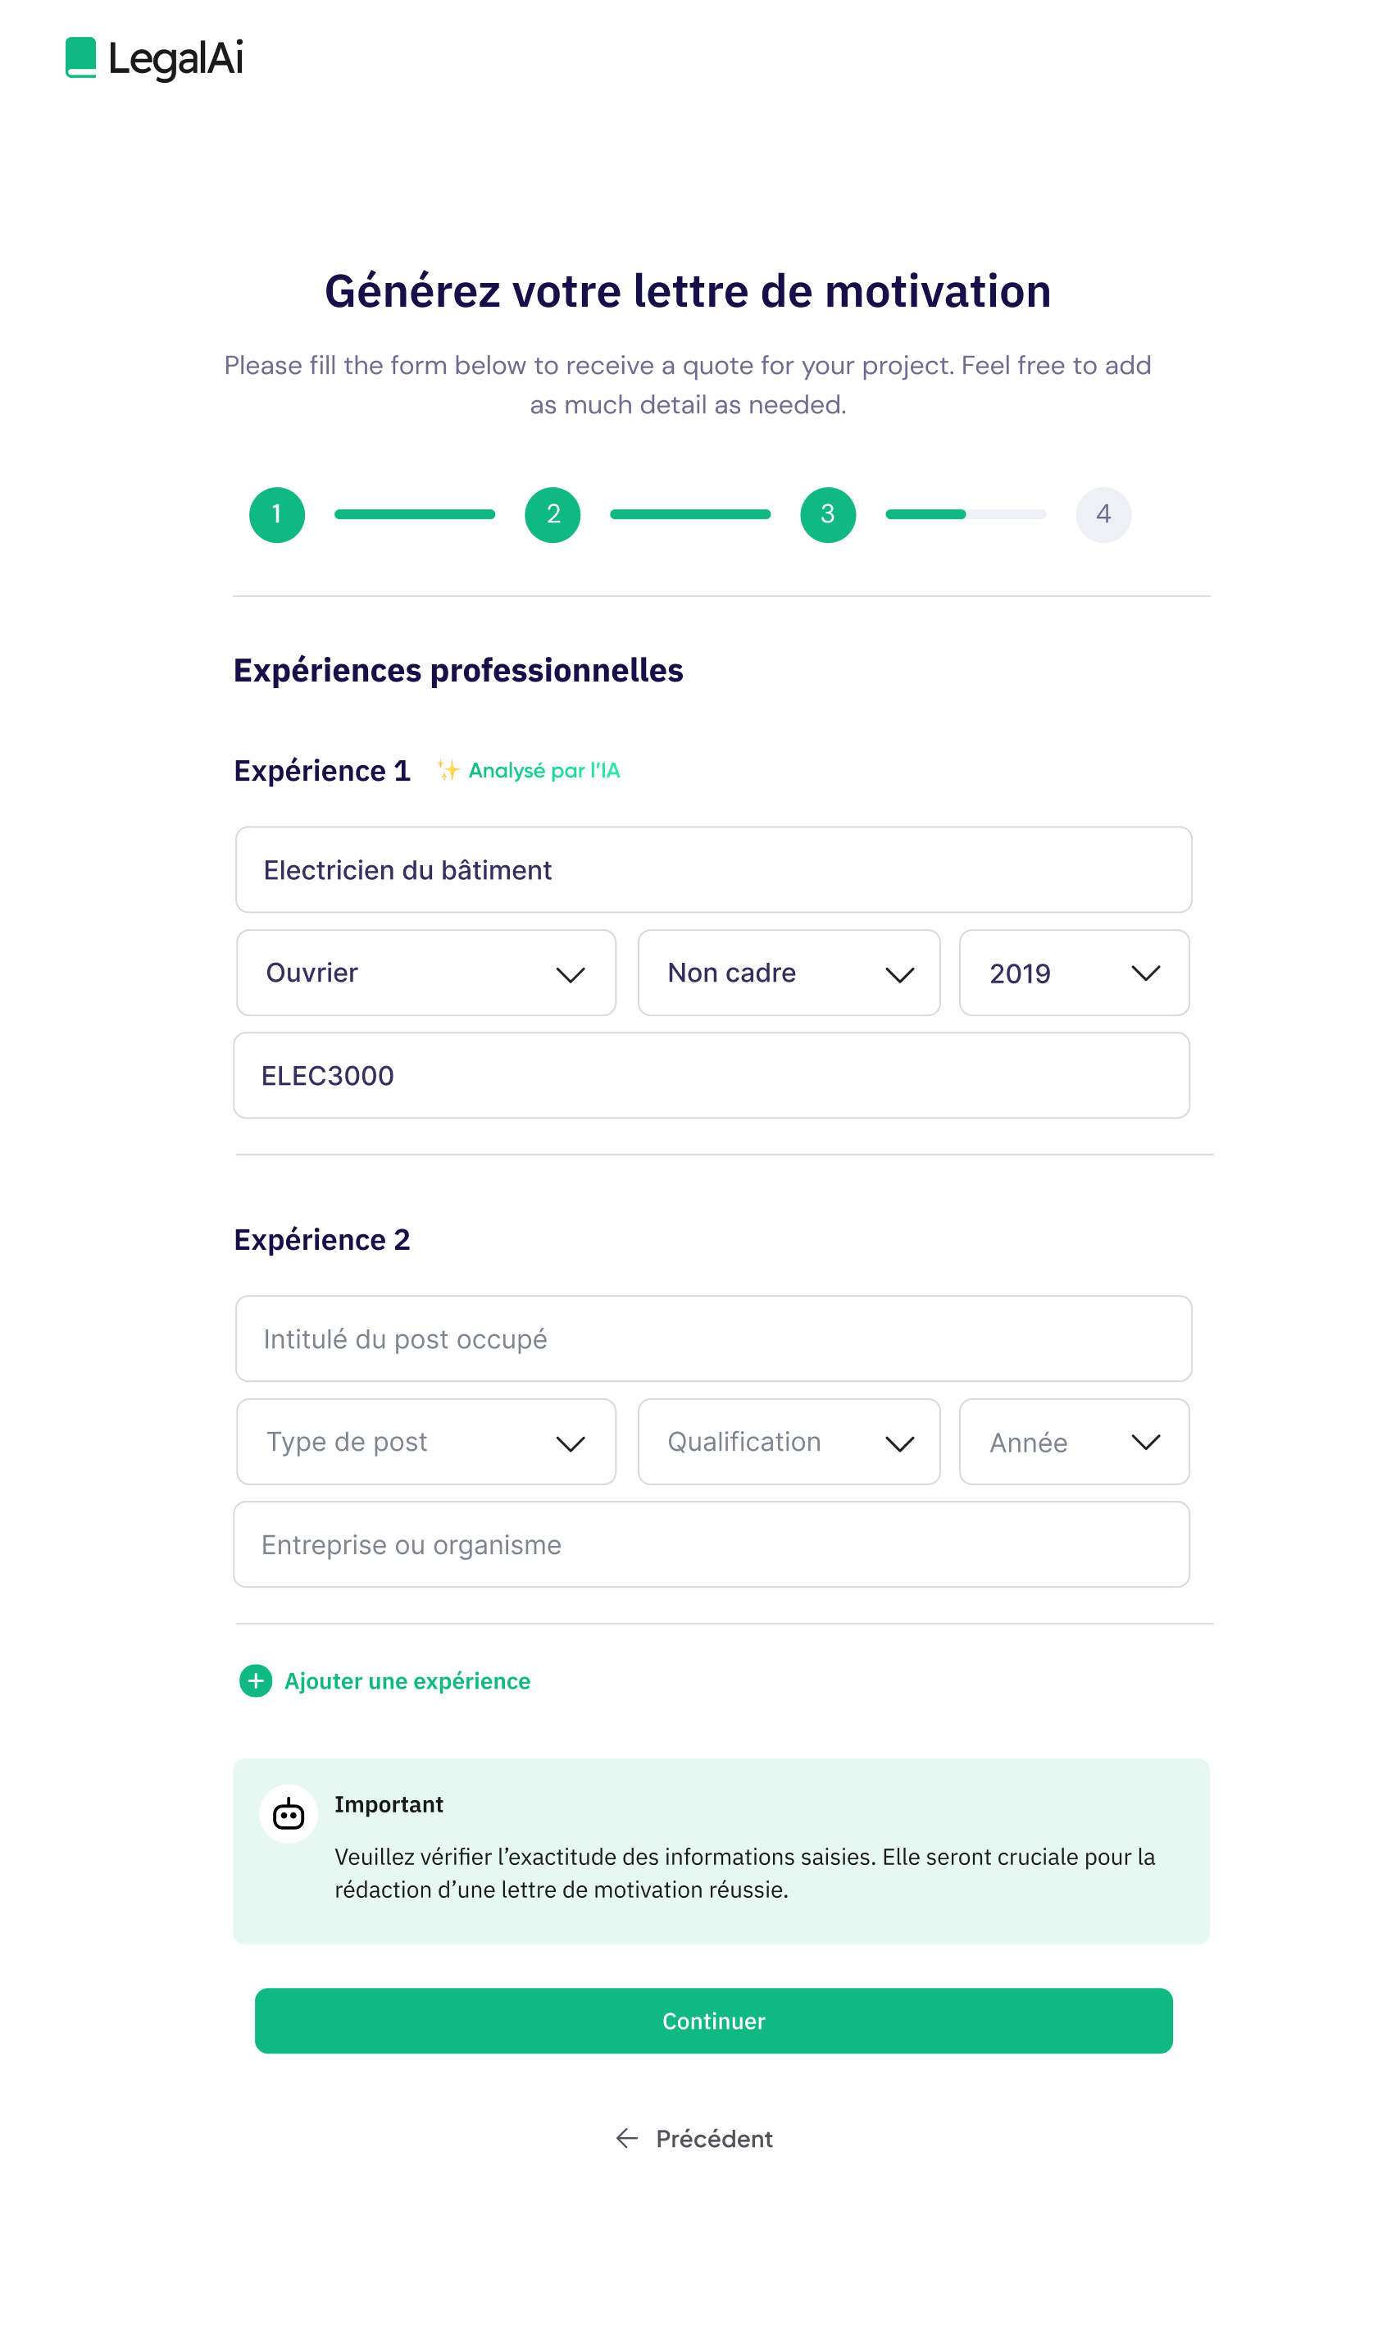Click step 4 circle in the progress stepper

1104,513
